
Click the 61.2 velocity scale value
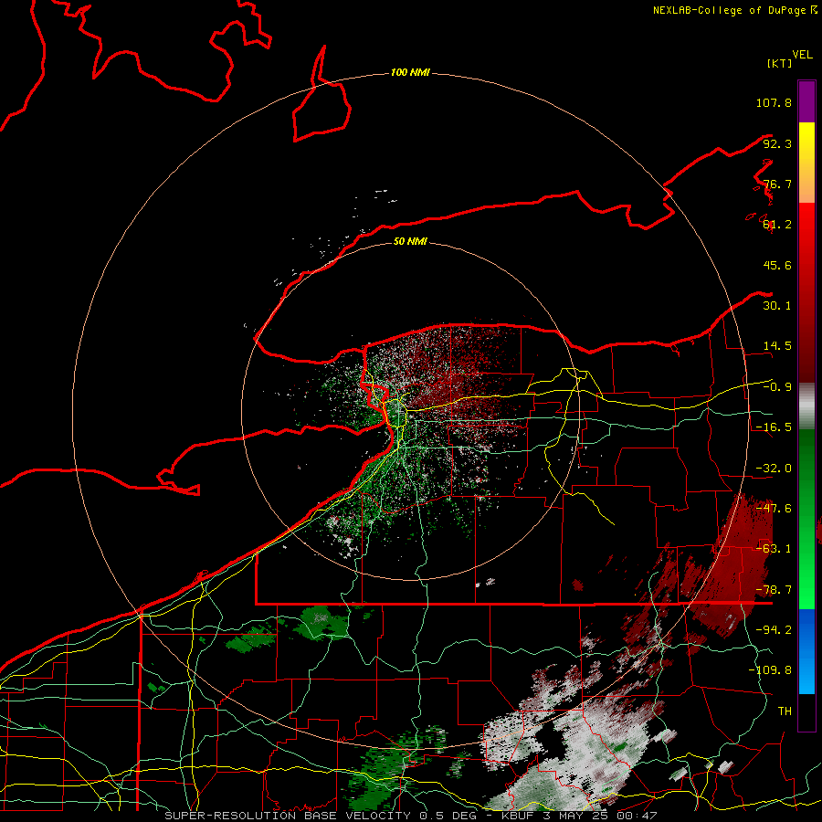click(777, 225)
